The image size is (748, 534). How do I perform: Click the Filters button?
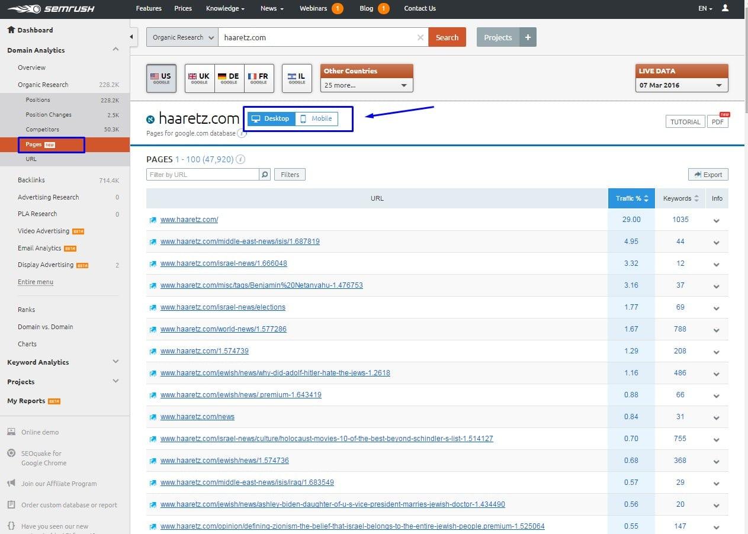(x=290, y=175)
